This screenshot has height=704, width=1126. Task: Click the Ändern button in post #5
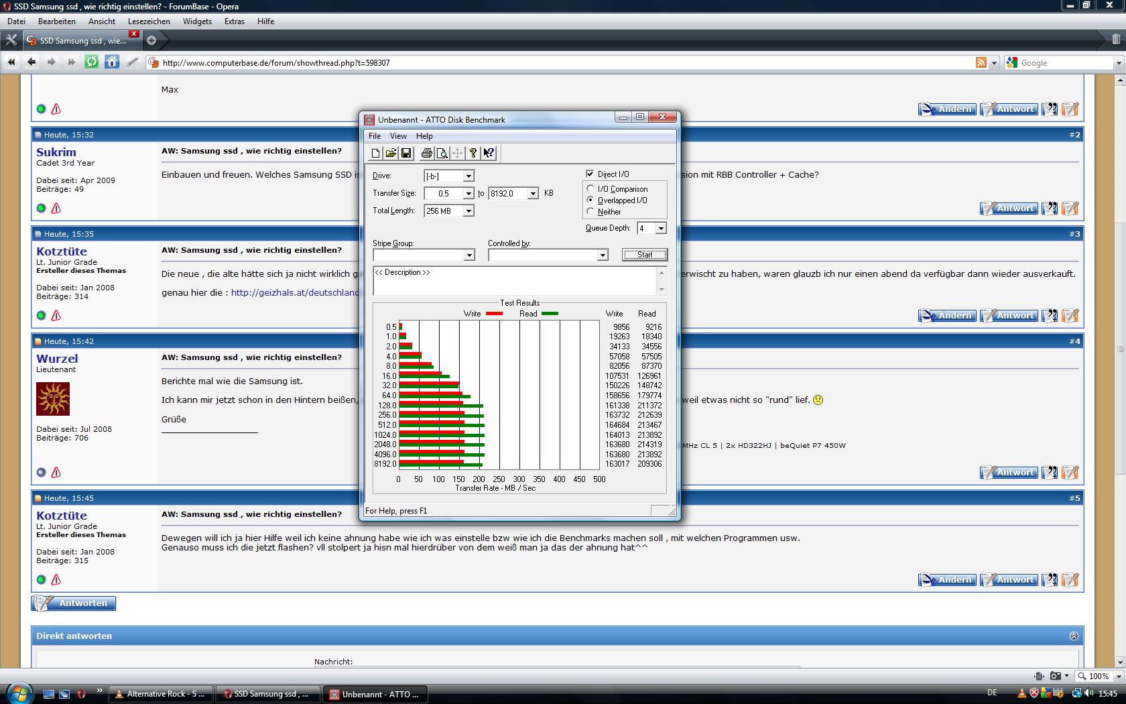click(948, 580)
